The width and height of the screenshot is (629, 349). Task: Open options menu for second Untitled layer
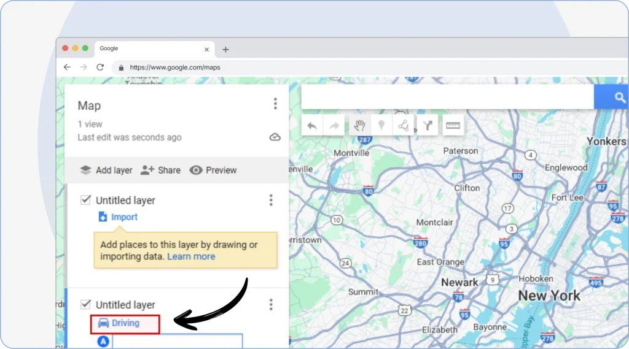(271, 304)
